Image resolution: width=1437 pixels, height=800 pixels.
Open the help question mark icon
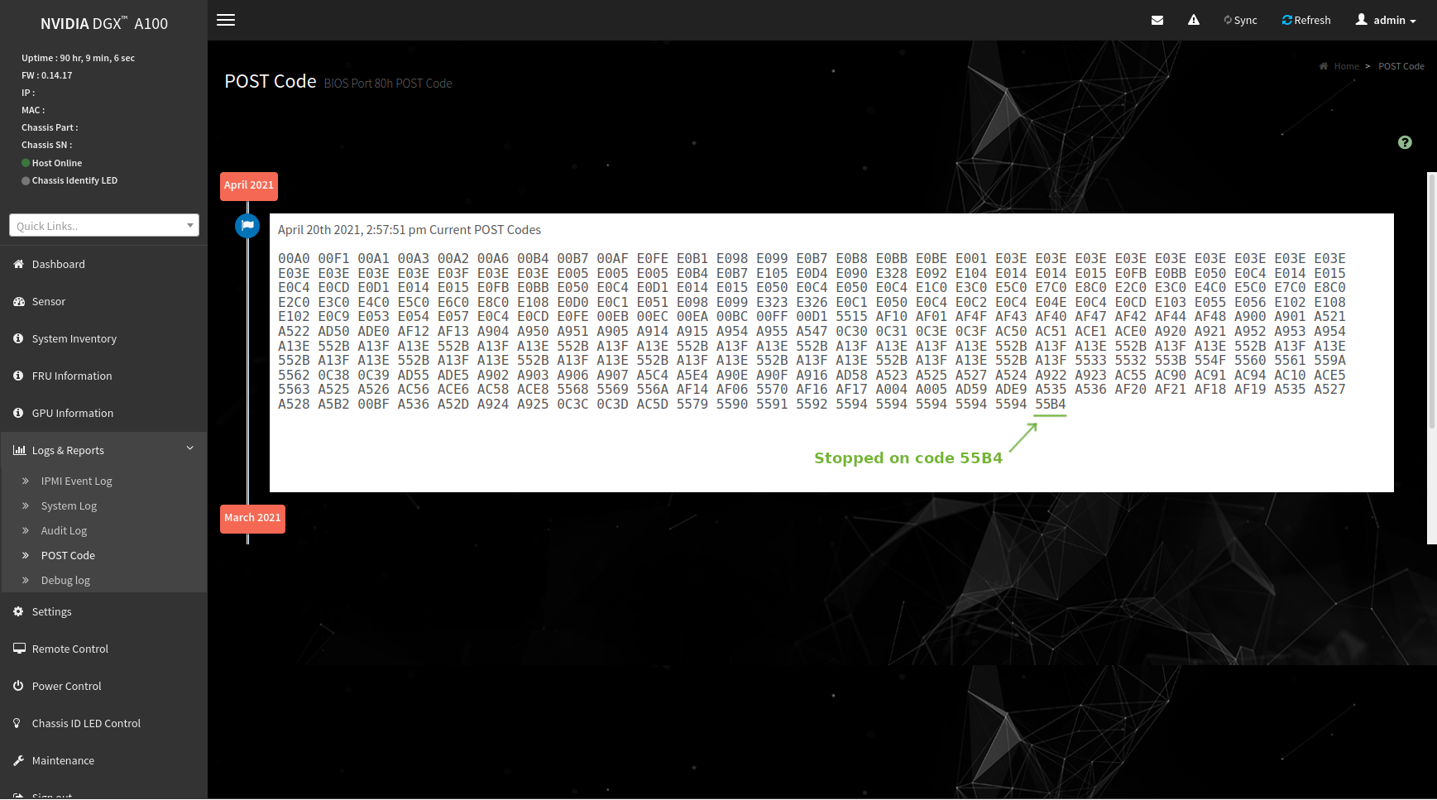coord(1404,142)
